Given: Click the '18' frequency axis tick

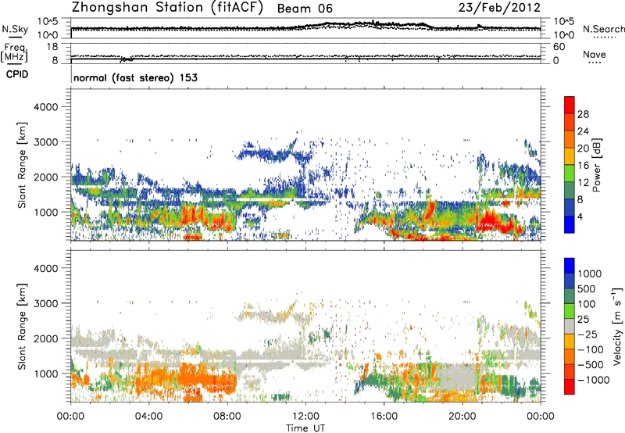Looking at the screenshot, I should click(52, 47).
